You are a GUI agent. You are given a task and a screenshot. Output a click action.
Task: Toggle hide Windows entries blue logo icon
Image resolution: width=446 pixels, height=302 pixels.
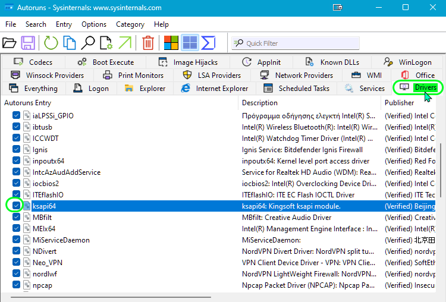pyautogui.click(x=190, y=43)
